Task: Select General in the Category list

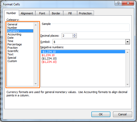Action: (20, 24)
